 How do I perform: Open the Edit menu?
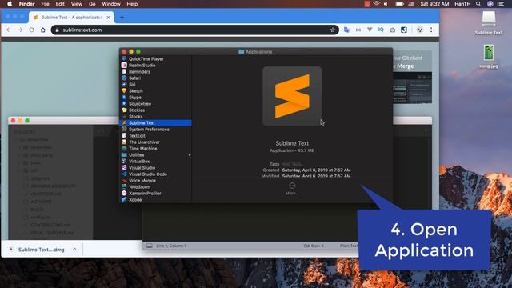pyautogui.click(x=60, y=4)
